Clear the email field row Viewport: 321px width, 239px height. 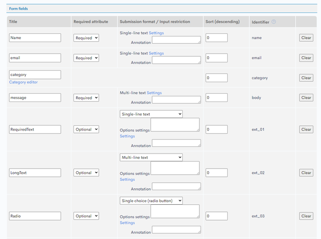306,58
